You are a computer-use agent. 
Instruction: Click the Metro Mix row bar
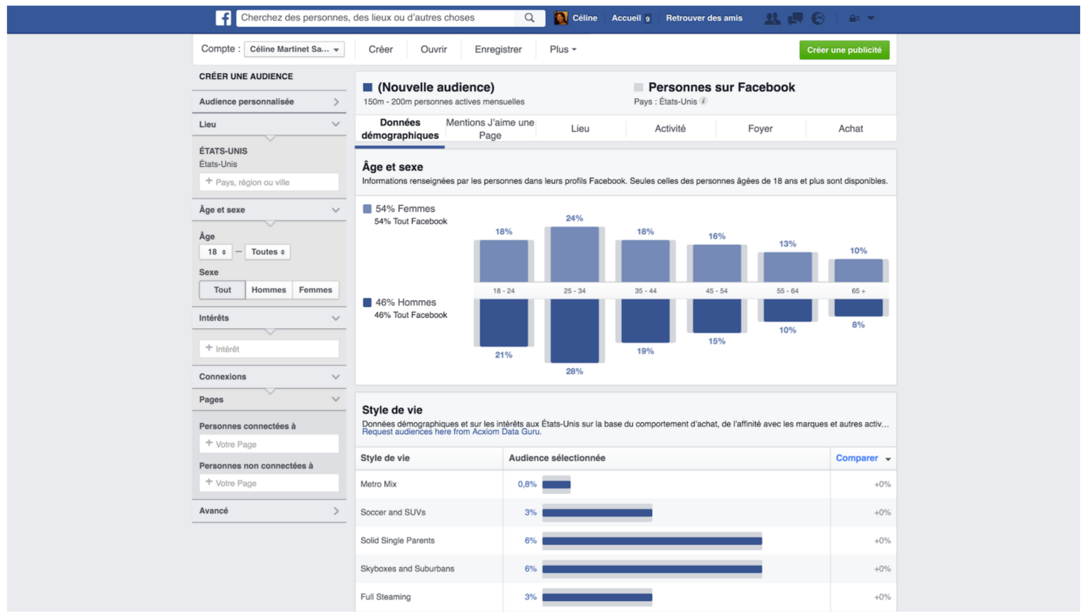click(556, 484)
